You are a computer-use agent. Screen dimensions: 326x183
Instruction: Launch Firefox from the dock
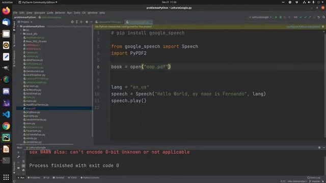6,11
